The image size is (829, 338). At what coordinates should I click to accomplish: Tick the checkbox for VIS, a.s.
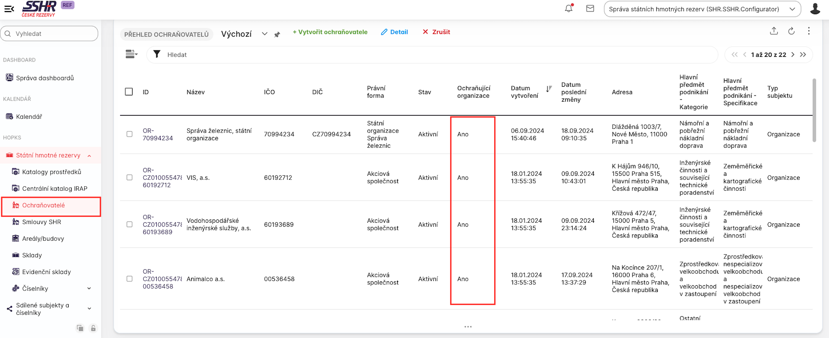click(x=129, y=178)
